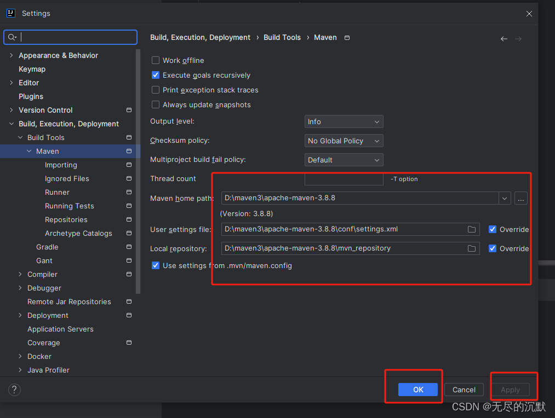Click project icon beside Gradle row
This screenshot has width=555, height=418.
[129, 247]
